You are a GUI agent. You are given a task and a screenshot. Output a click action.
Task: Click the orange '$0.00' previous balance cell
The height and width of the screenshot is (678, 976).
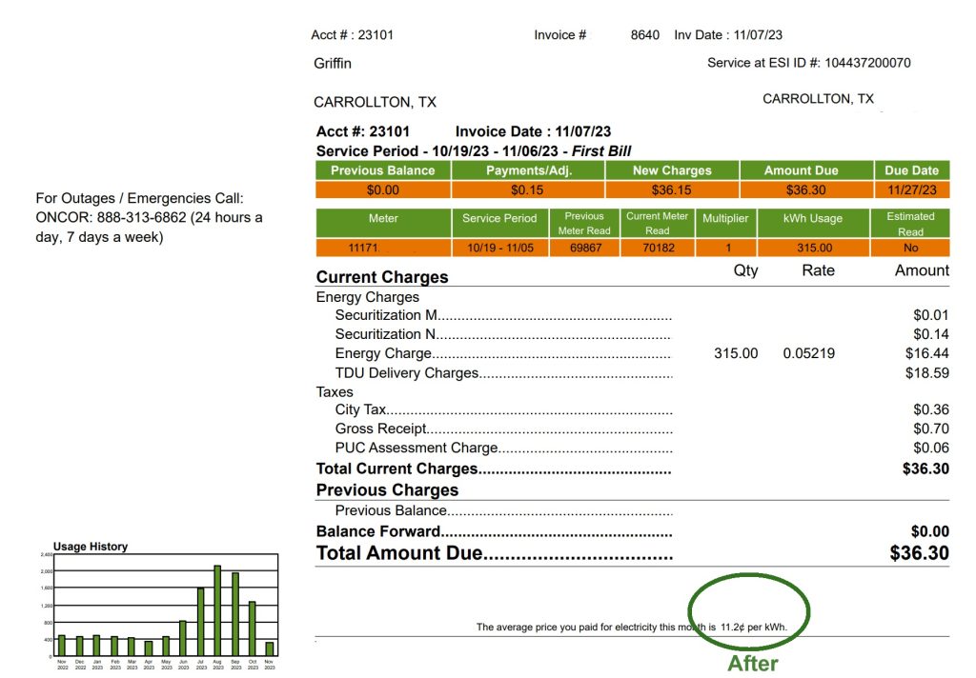point(383,189)
